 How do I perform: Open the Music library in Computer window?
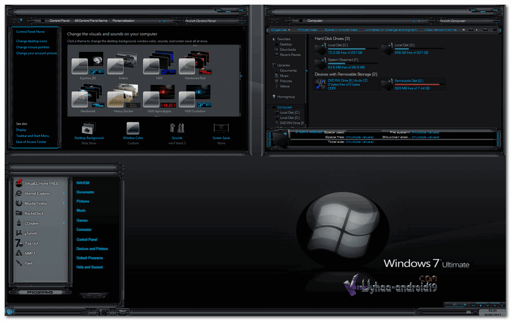pyautogui.click(x=284, y=76)
